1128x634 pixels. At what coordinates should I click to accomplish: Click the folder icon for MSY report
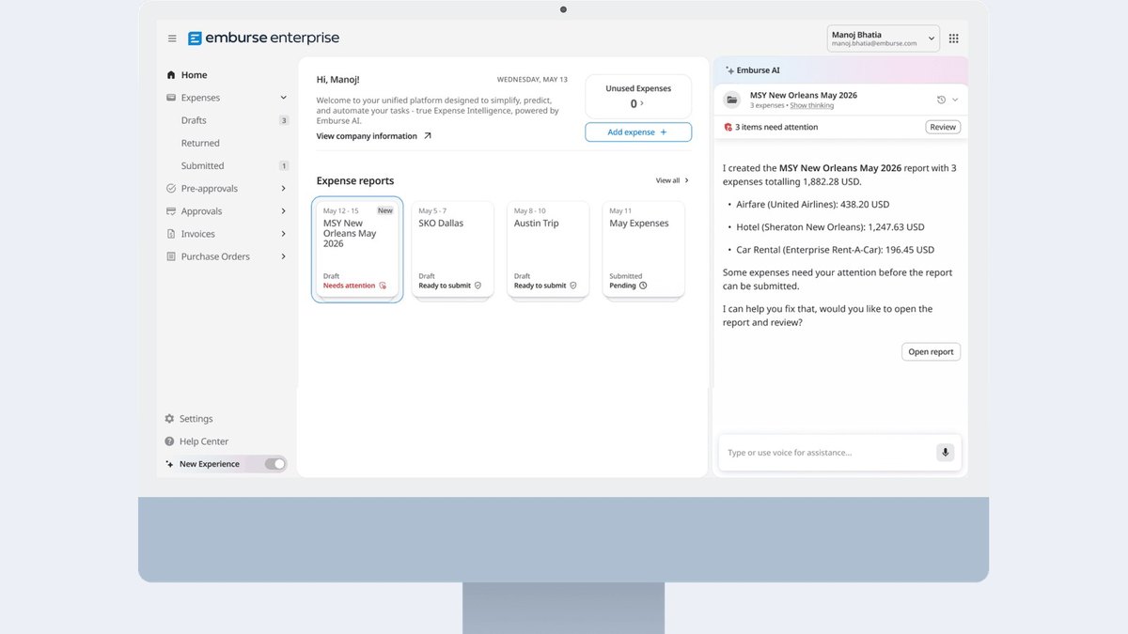(x=732, y=100)
